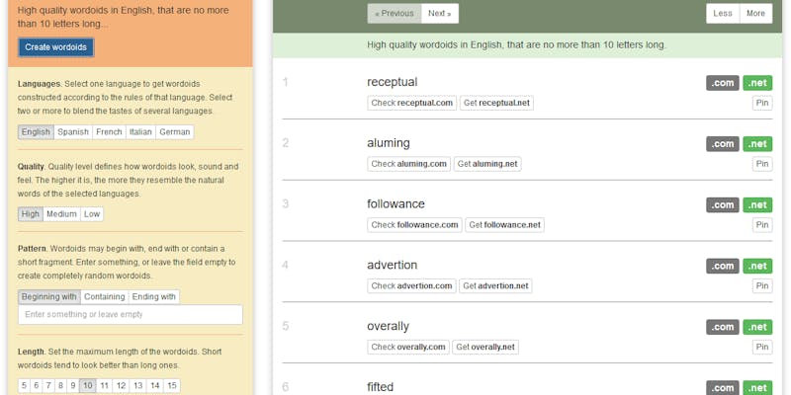Click .net badge for overally
This screenshot has width=791, height=395.
coord(757,327)
